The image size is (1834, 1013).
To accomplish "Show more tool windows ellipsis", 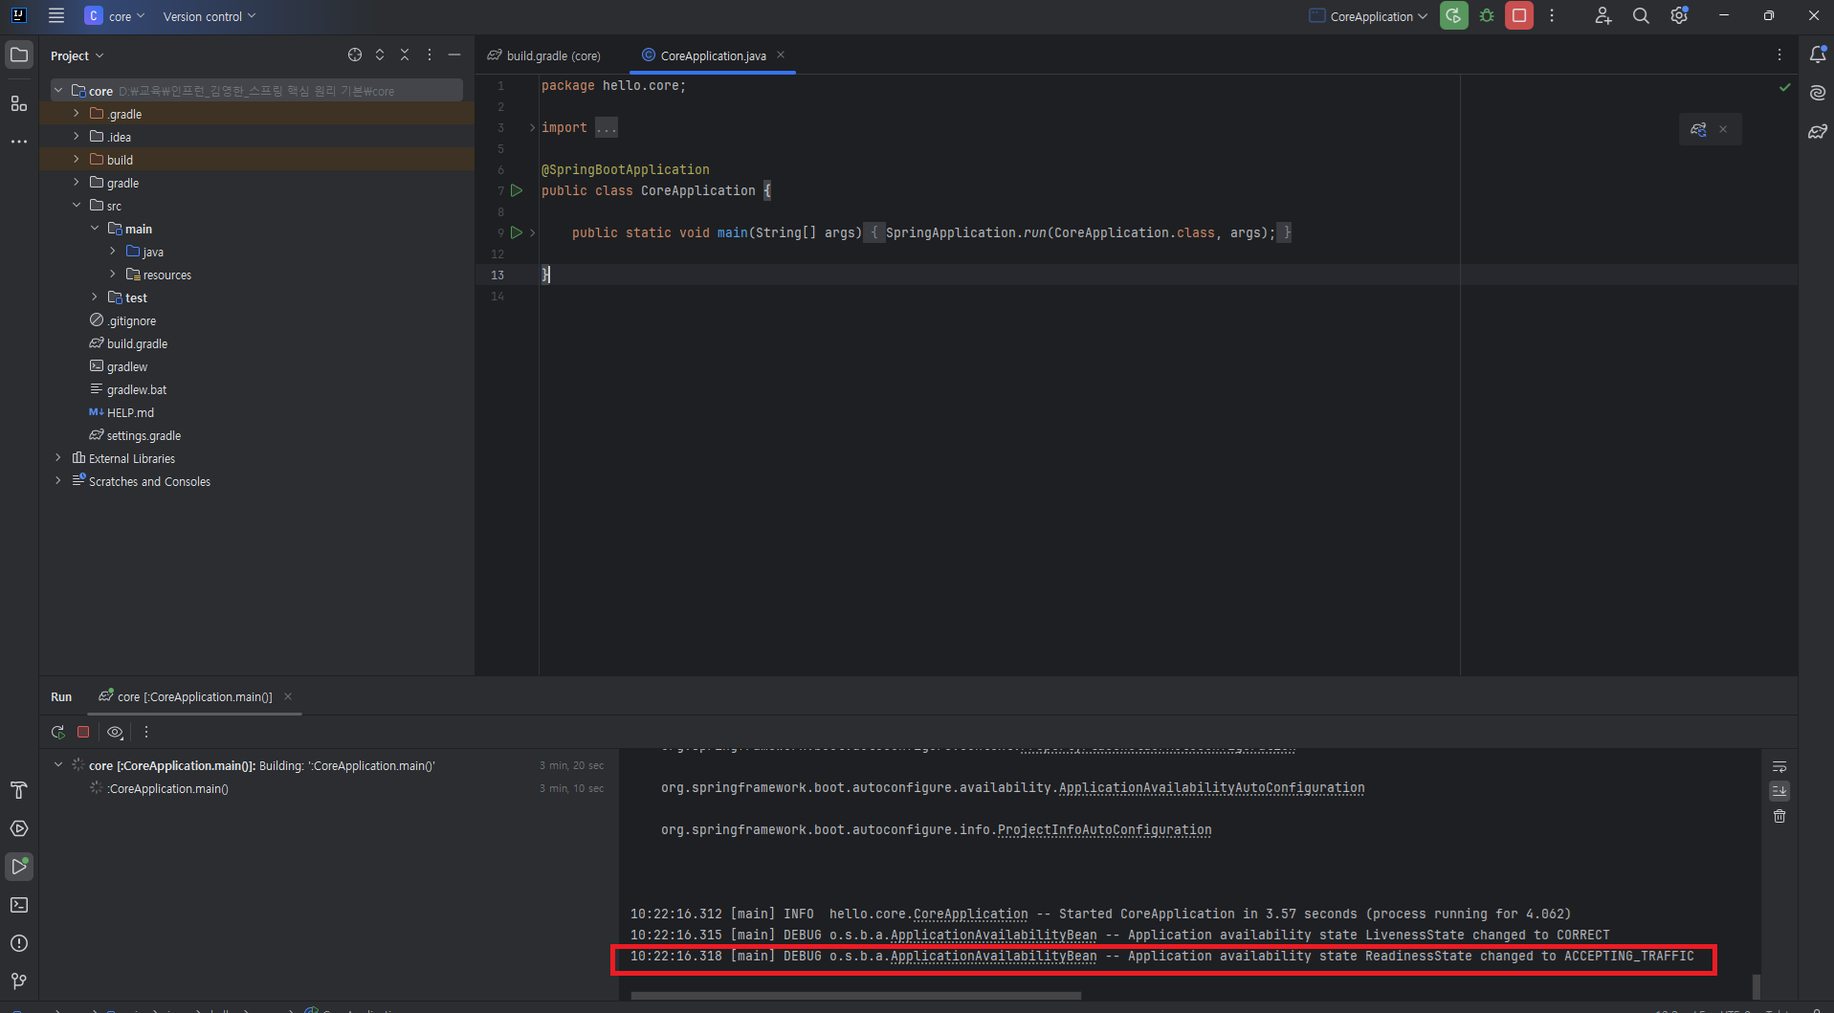I will (19, 142).
